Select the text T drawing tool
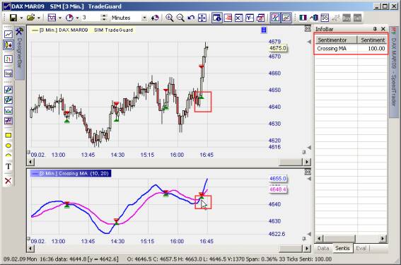401x265 pixels. tap(8, 166)
